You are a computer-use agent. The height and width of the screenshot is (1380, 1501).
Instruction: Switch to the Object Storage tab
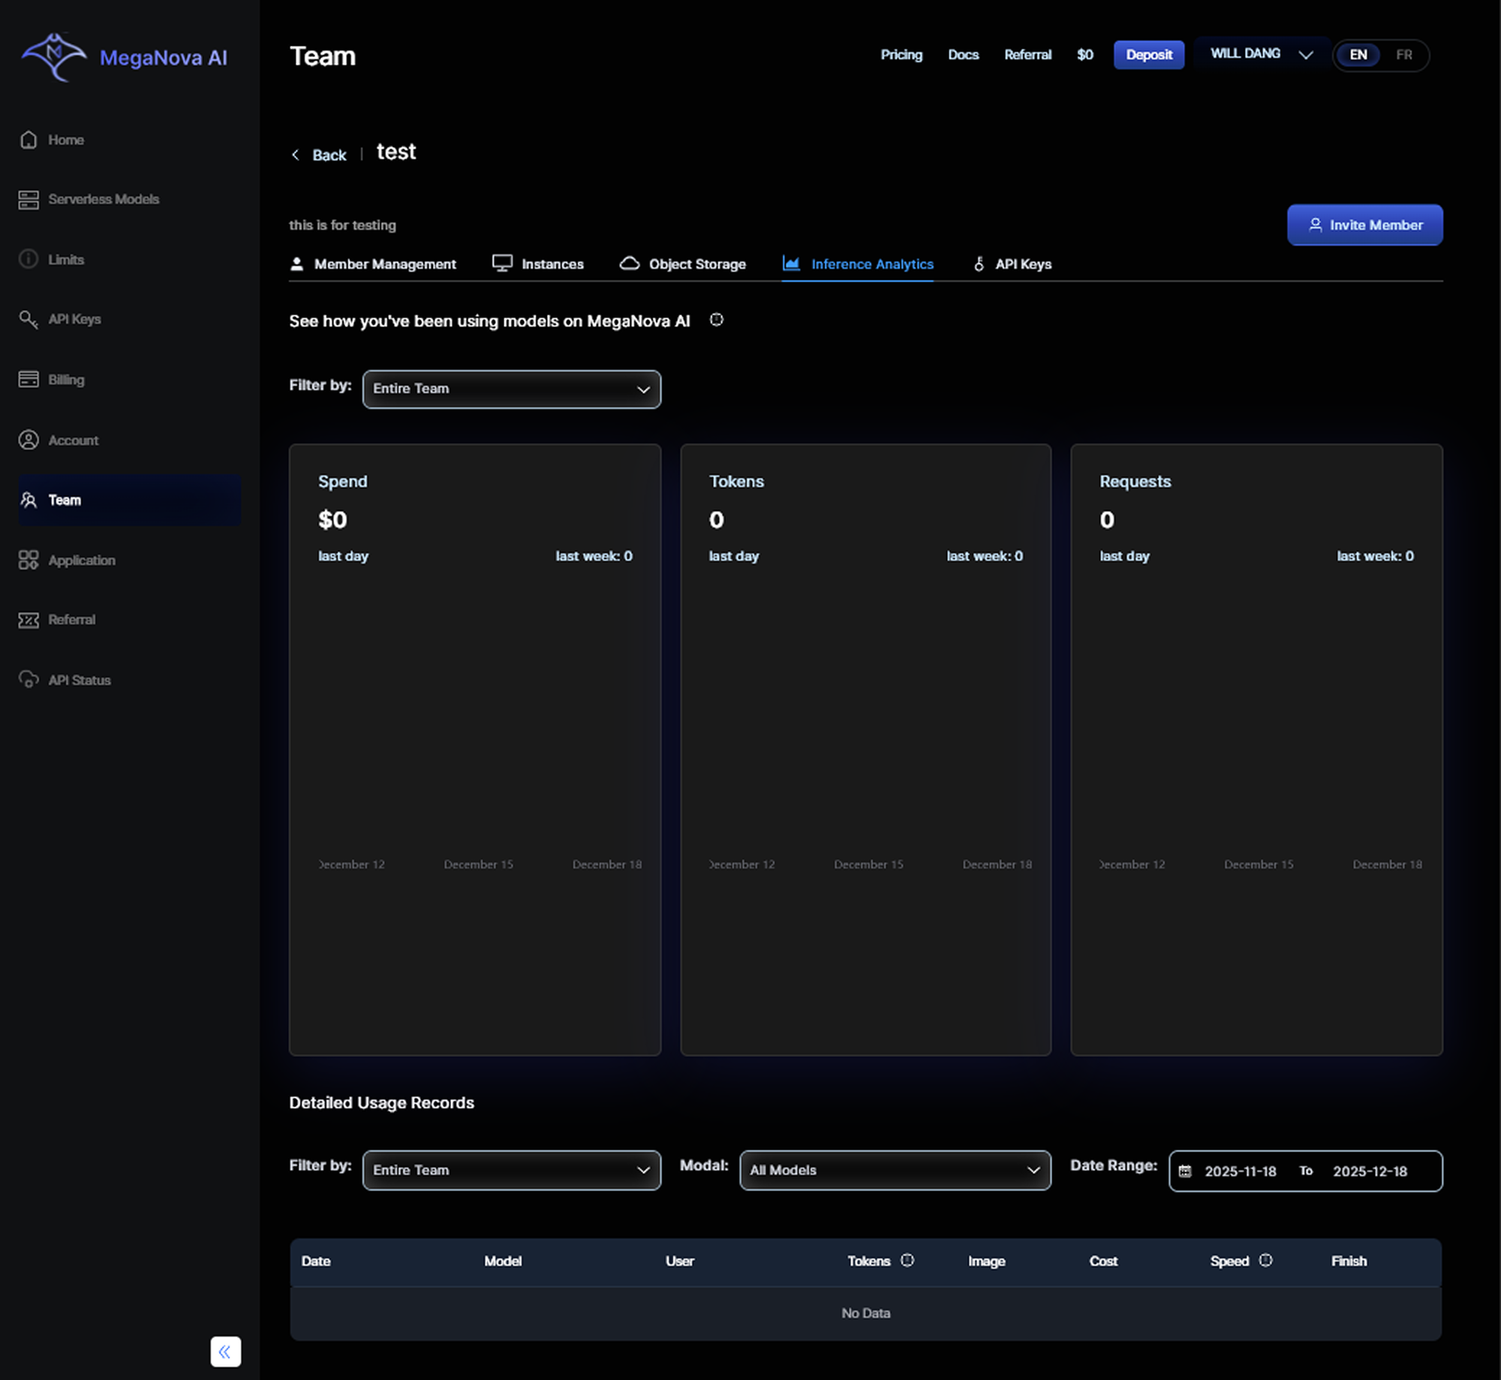pyautogui.click(x=683, y=264)
